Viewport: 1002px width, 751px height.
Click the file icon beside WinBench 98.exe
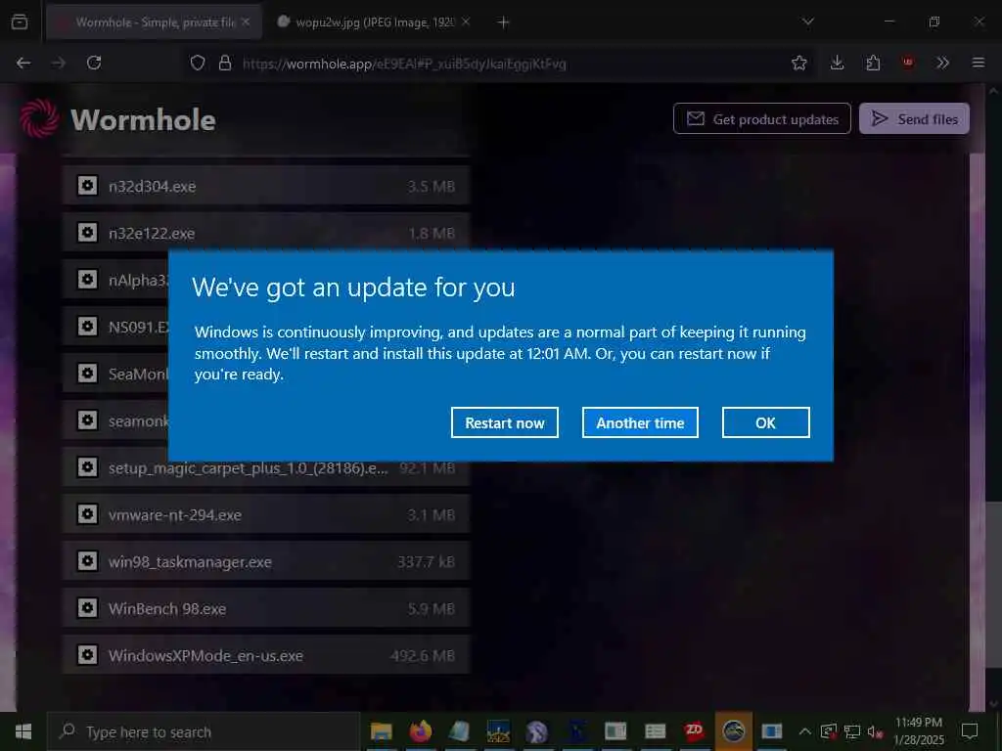coord(87,608)
